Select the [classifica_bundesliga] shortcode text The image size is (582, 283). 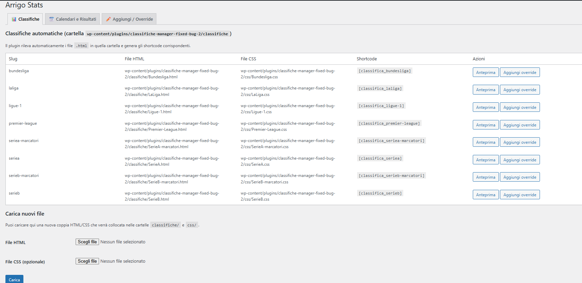click(385, 71)
